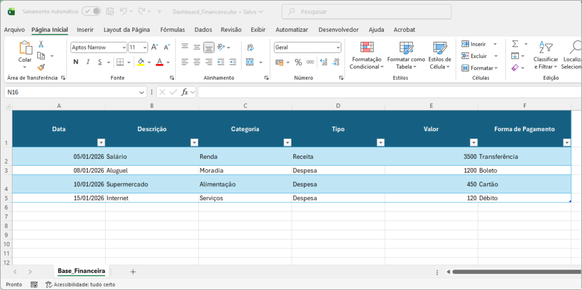Viewport: 582px width, 290px height.
Task: Open Classificar e Filtrar menu
Action: point(546,55)
